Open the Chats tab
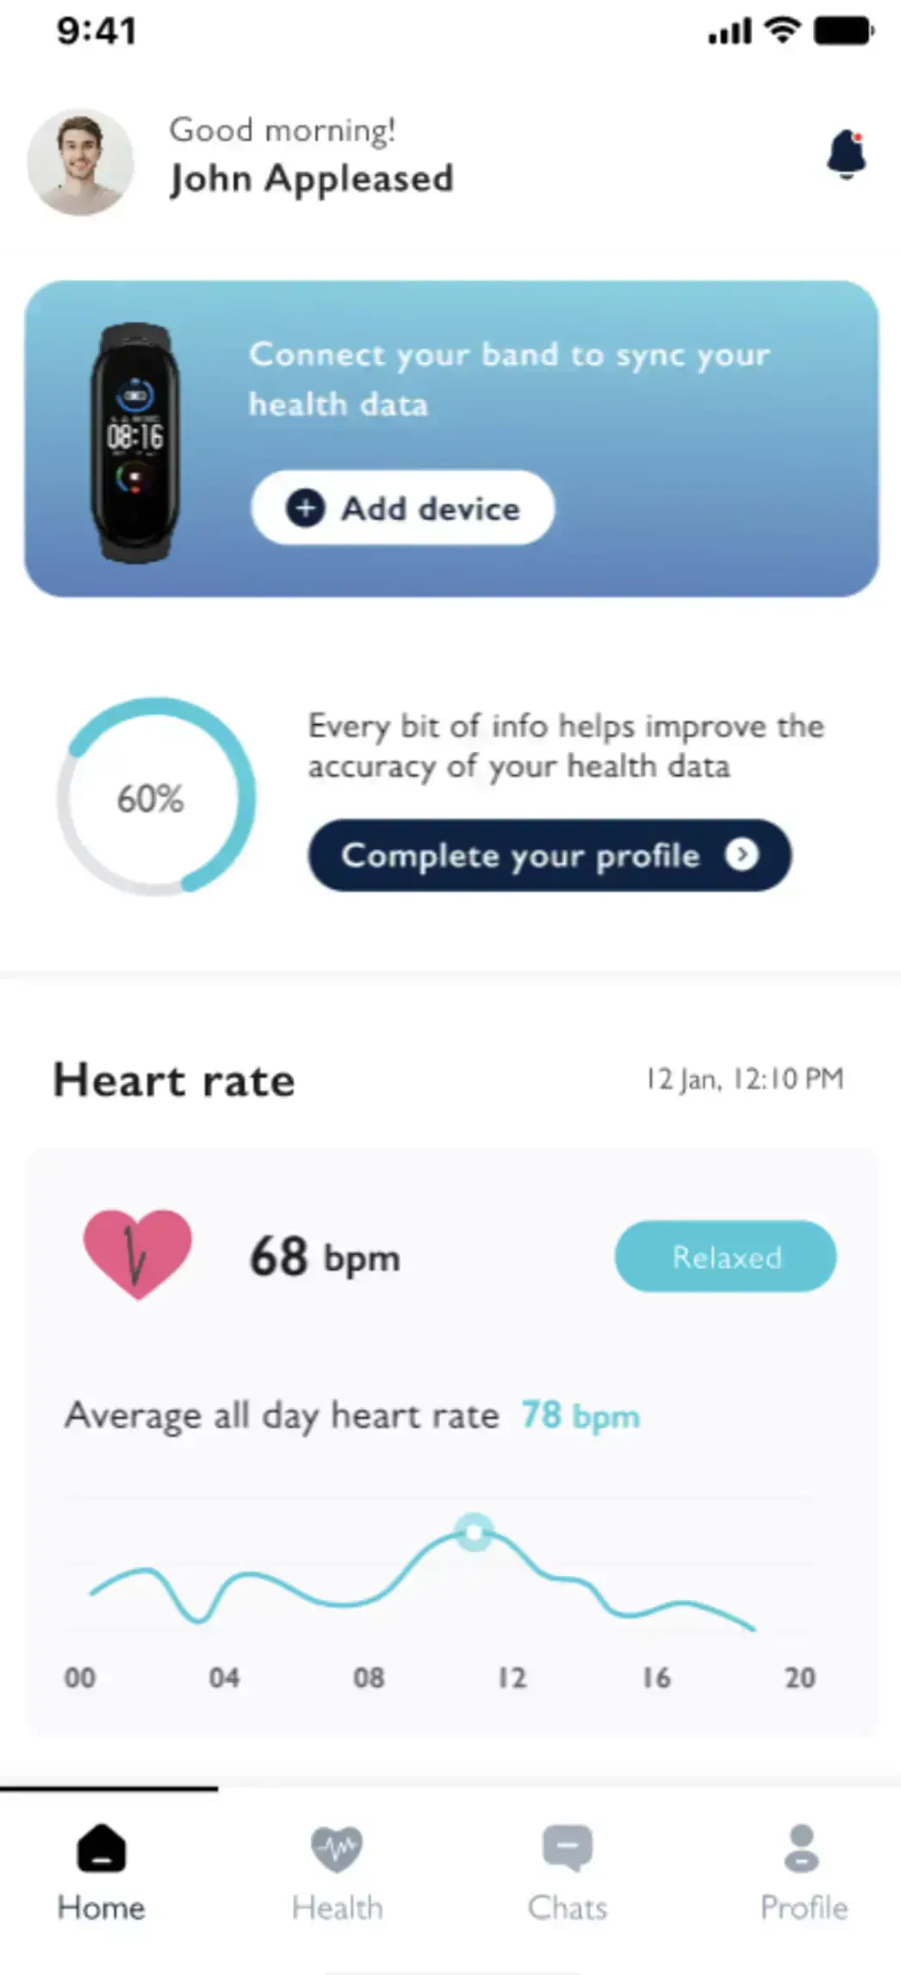The width and height of the screenshot is (901, 1975). pos(567,1907)
